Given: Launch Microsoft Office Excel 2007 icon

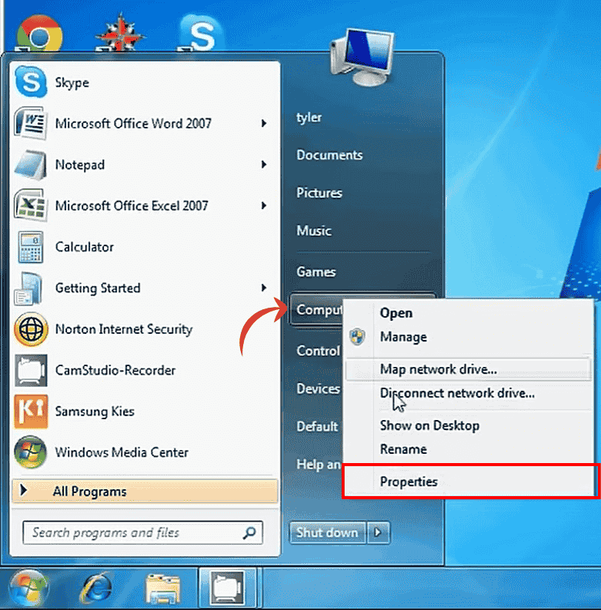Looking at the screenshot, I should pyautogui.click(x=30, y=205).
